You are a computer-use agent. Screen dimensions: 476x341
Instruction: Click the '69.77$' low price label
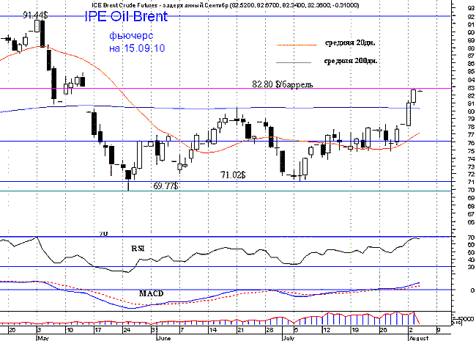pyautogui.click(x=166, y=186)
